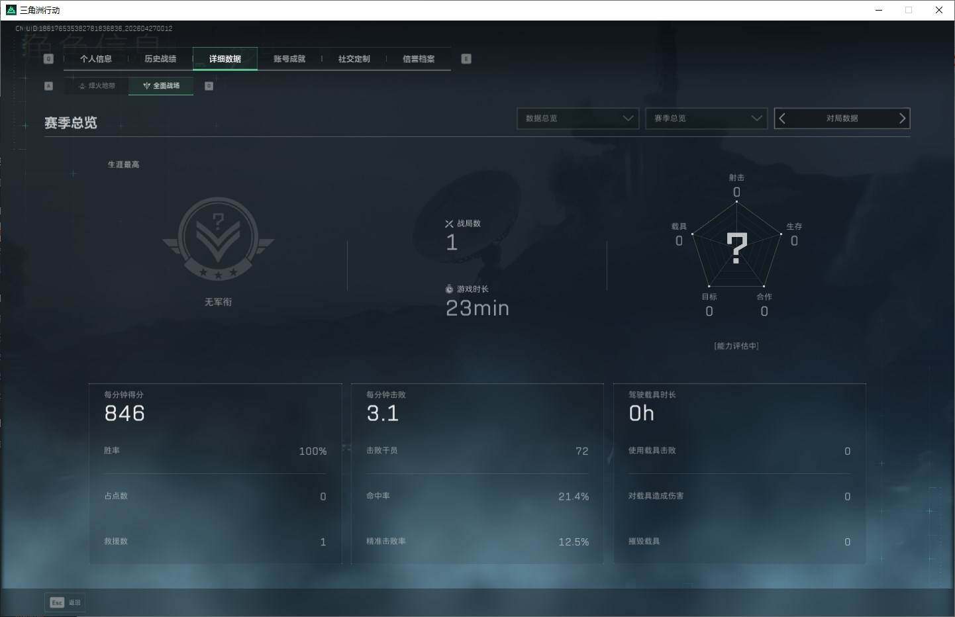Click the crossed swords icon beside 战局数
This screenshot has height=617, width=955.
click(x=449, y=224)
